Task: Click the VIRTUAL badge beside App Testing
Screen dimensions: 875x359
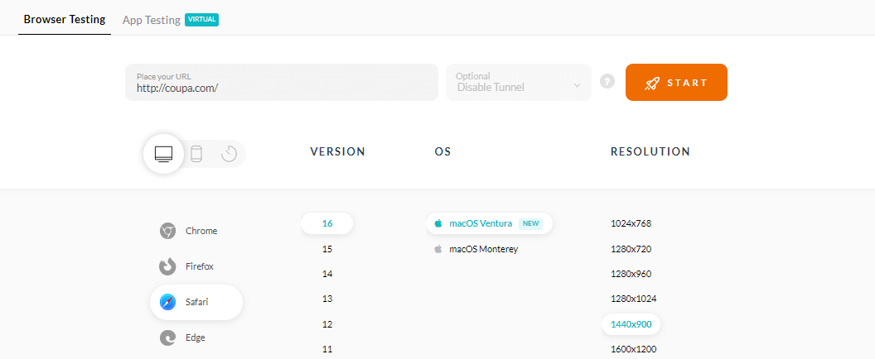Action: (x=202, y=20)
